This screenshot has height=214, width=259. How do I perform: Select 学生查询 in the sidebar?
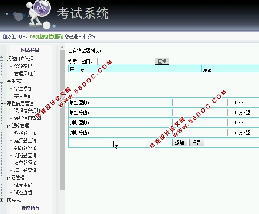coord(23,96)
